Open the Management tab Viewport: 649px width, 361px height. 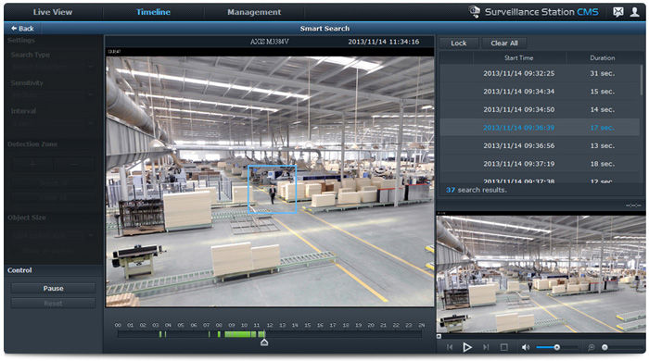254,12
